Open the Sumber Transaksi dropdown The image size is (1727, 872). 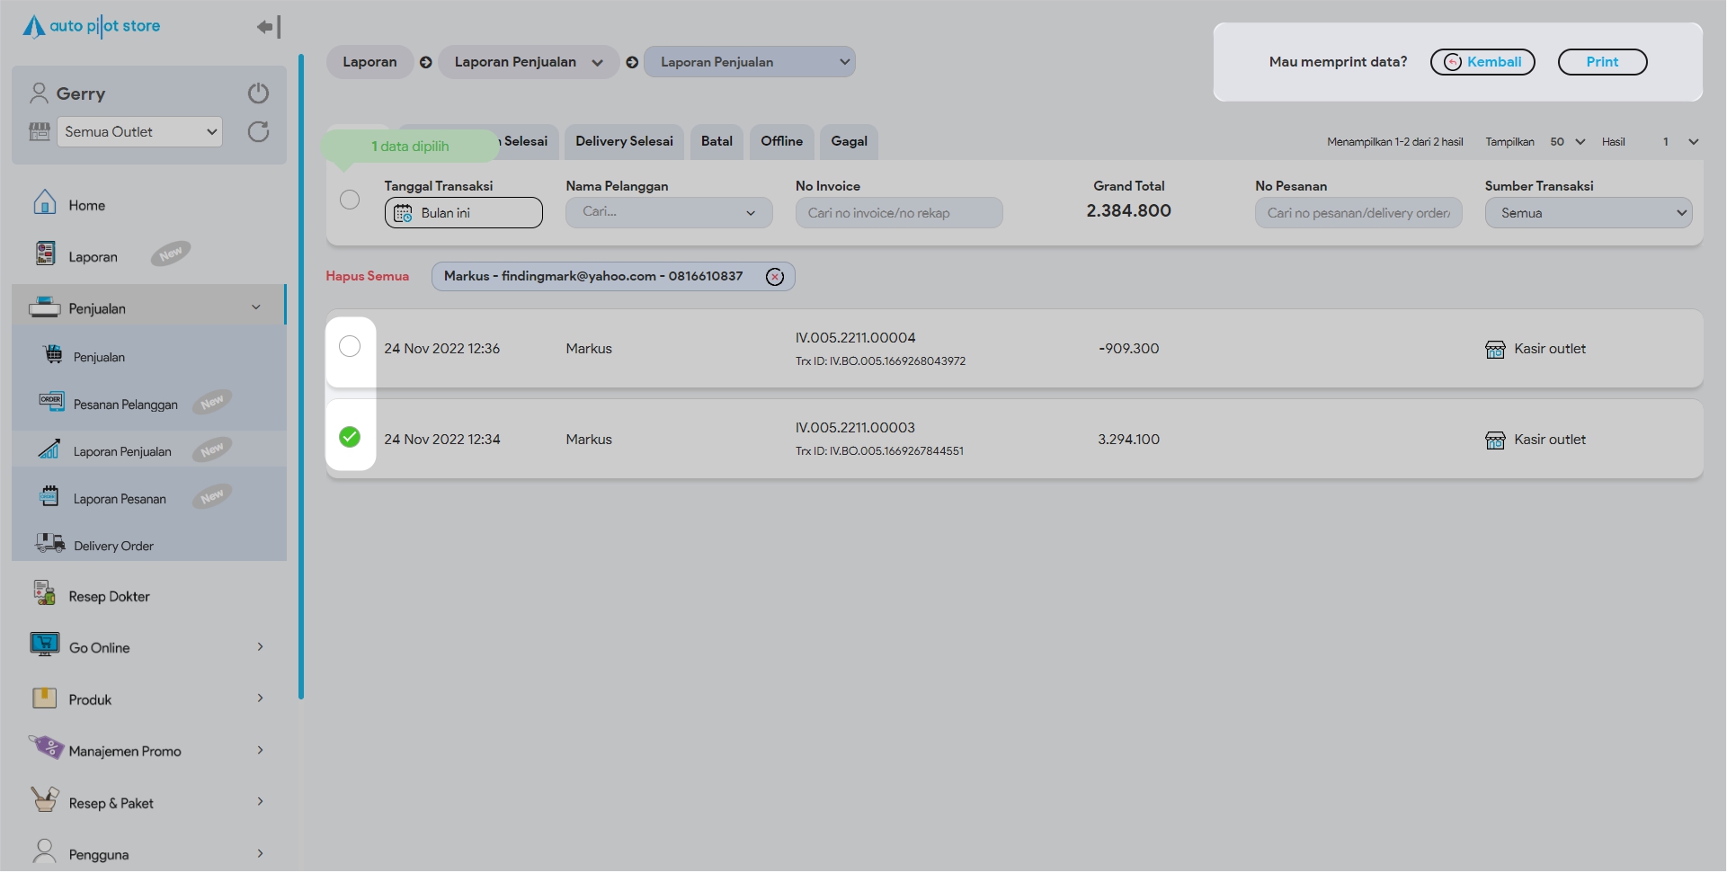[1588, 213]
